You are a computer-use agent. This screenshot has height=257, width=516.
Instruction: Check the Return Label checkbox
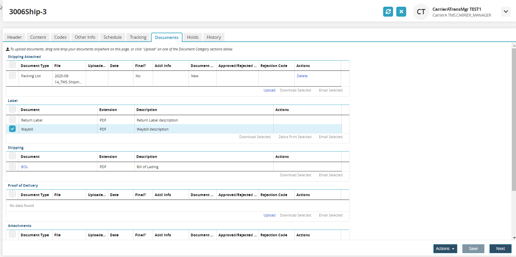tap(12, 120)
